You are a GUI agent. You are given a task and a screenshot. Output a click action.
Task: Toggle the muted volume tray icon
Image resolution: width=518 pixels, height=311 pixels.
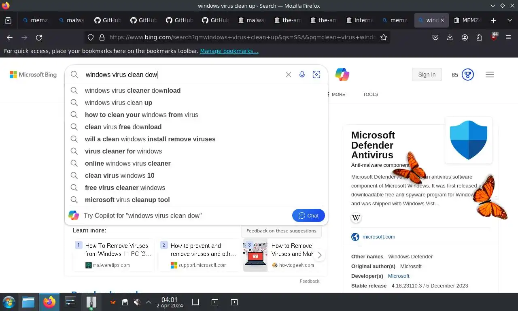point(137,302)
